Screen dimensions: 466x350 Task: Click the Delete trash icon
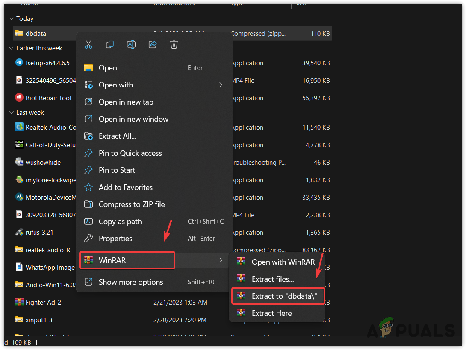[x=174, y=44]
